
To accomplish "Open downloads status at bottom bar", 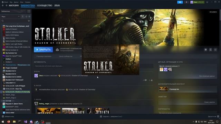I will pyautogui.click(x=111, y=116).
